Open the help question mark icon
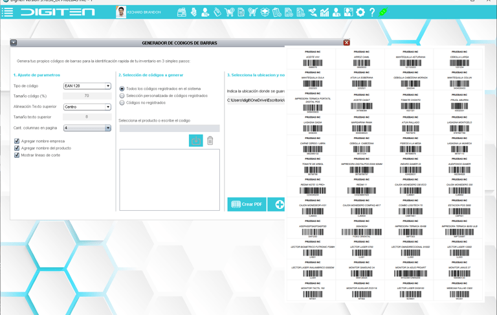Viewport: 497px width, 315px height. tap(372, 12)
